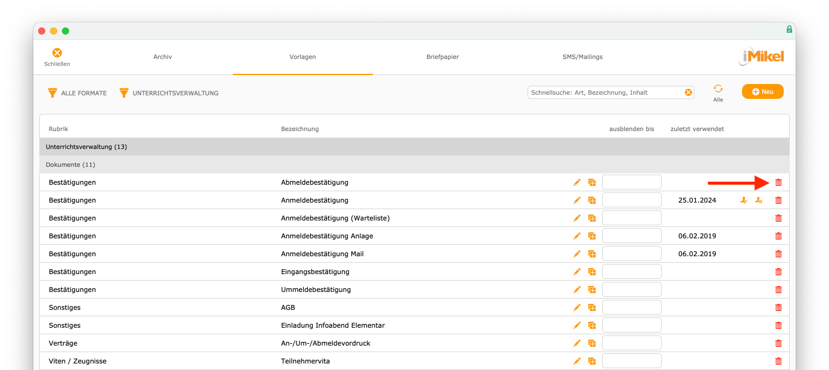Click the Ummeldebestätigung name text

point(316,290)
